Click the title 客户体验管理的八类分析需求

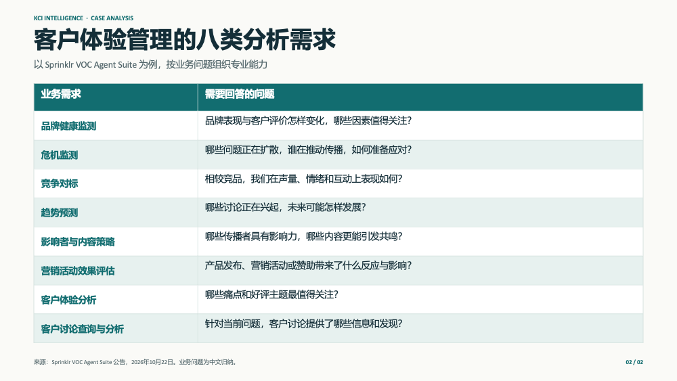(x=185, y=40)
